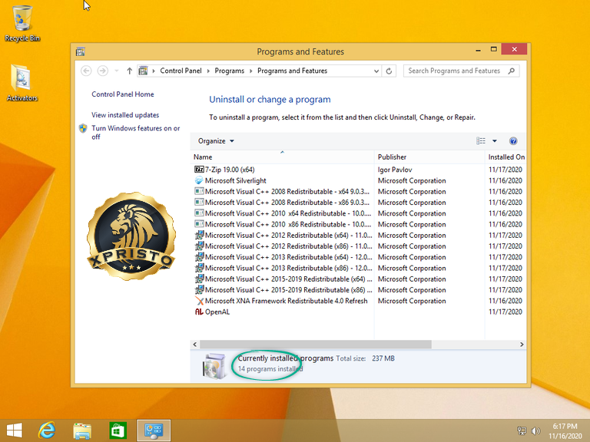Click the scrollbar right arrow

point(522,345)
